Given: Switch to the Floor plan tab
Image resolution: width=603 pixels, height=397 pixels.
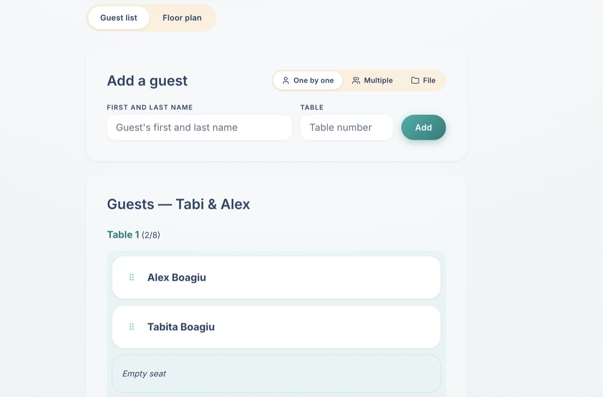Looking at the screenshot, I should click(182, 18).
